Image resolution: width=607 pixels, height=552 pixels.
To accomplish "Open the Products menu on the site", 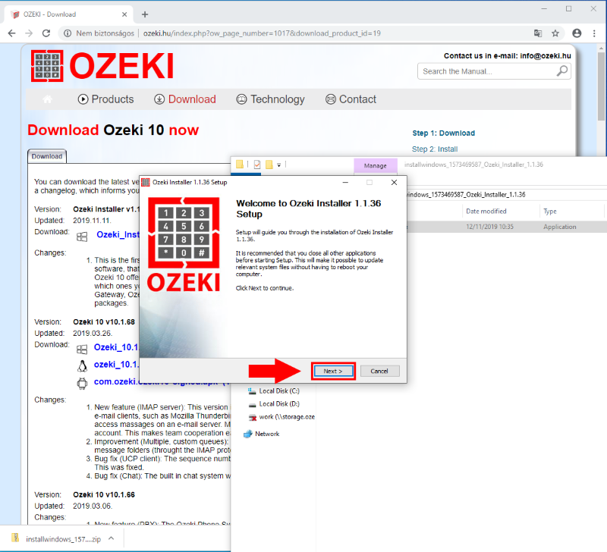I will tap(105, 99).
